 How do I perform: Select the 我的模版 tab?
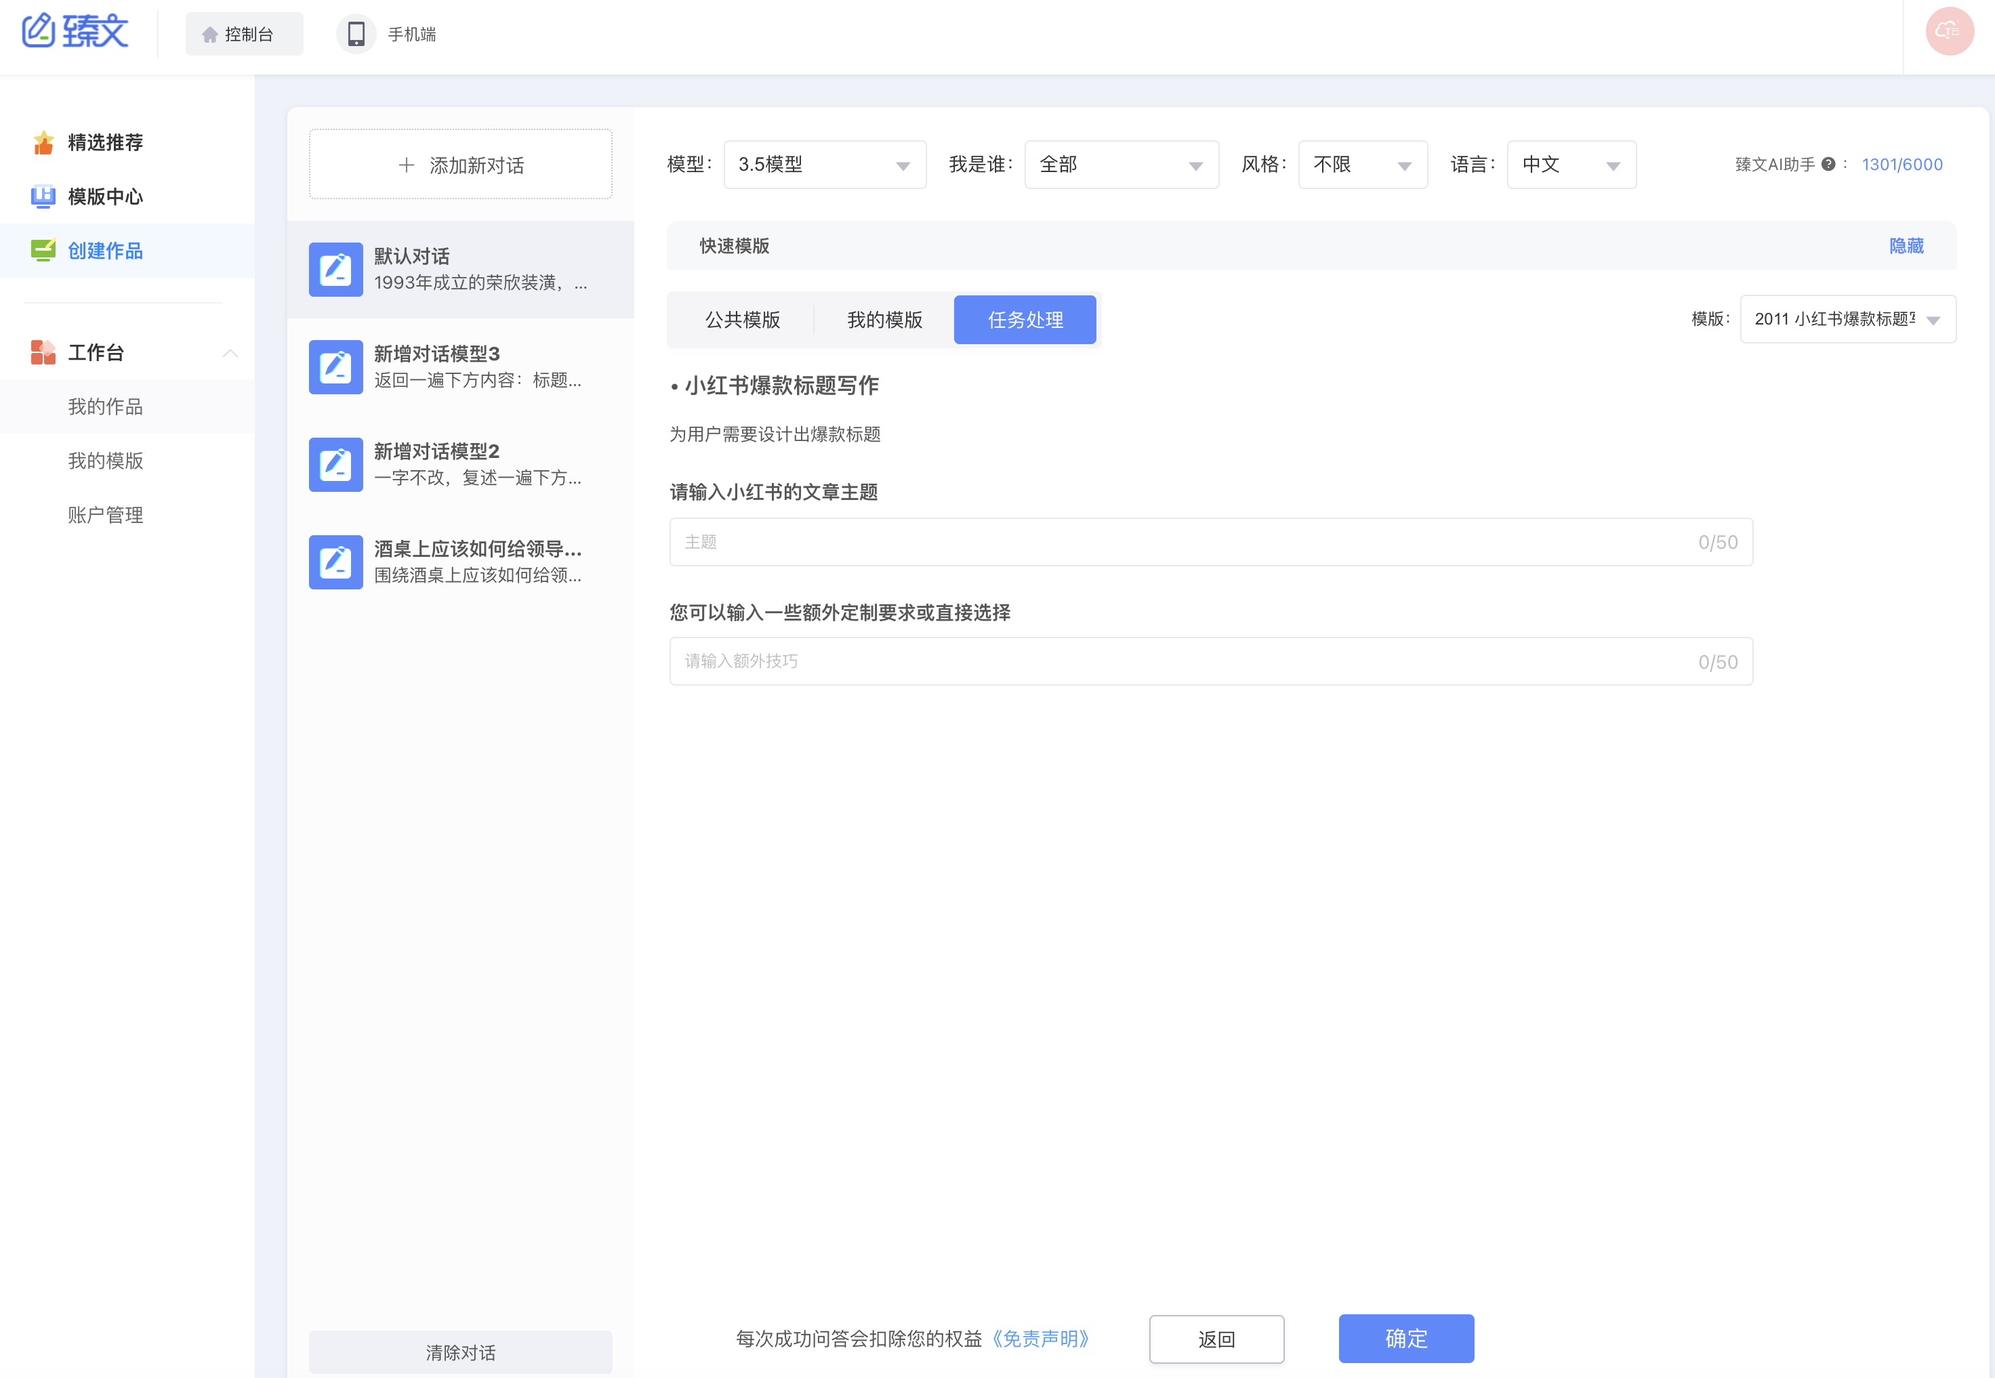[x=884, y=320]
